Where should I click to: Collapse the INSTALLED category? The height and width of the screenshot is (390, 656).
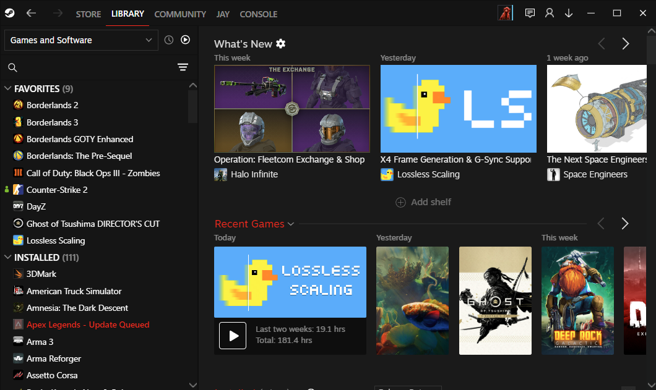(x=7, y=257)
